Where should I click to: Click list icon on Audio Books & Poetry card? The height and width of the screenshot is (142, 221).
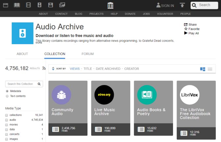tap(141, 129)
